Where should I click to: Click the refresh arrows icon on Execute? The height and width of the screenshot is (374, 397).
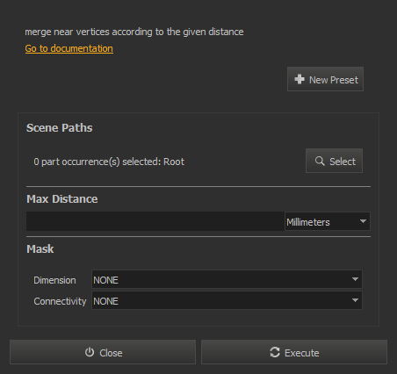pos(275,352)
